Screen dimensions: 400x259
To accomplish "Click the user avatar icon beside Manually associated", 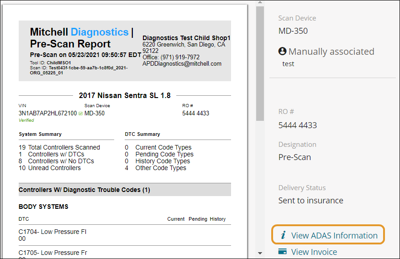I will [282, 51].
